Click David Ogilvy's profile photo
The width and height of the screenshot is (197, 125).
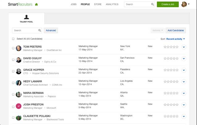(19, 60)
